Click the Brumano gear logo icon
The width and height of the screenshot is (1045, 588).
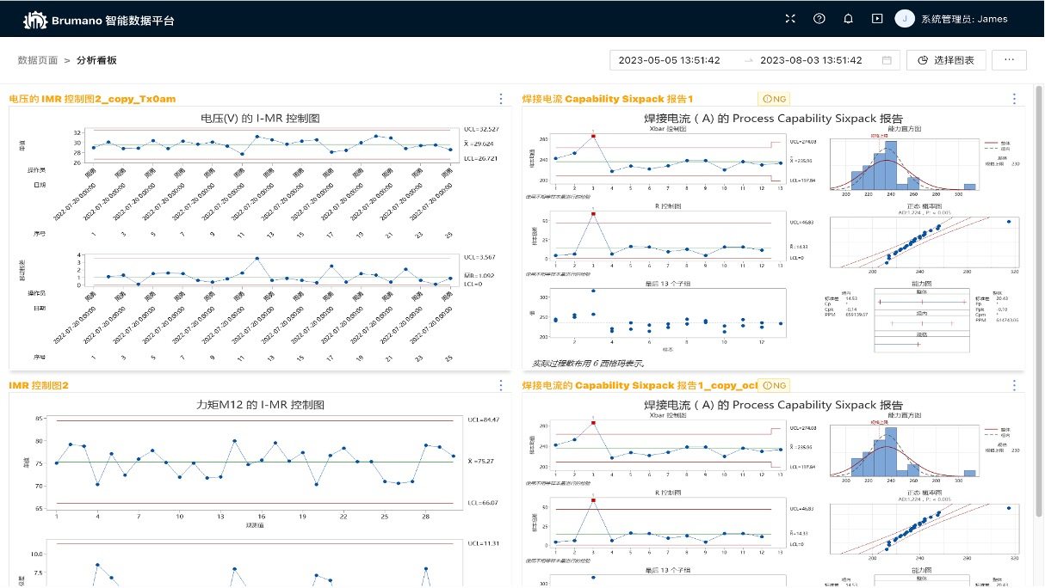coord(34,19)
